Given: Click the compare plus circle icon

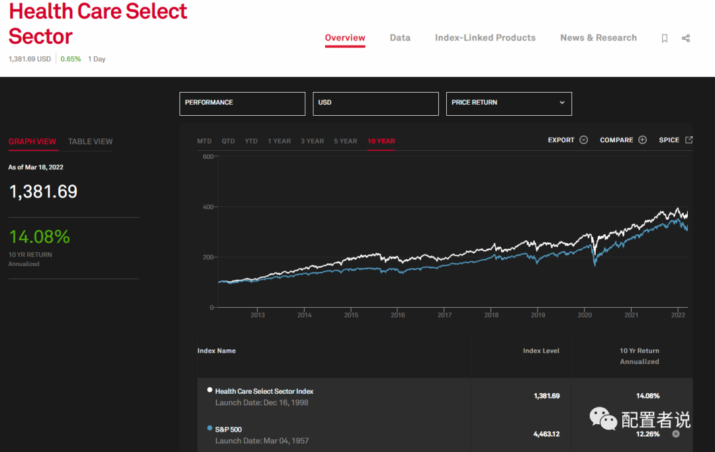Looking at the screenshot, I should pyautogui.click(x=642, y=140).
